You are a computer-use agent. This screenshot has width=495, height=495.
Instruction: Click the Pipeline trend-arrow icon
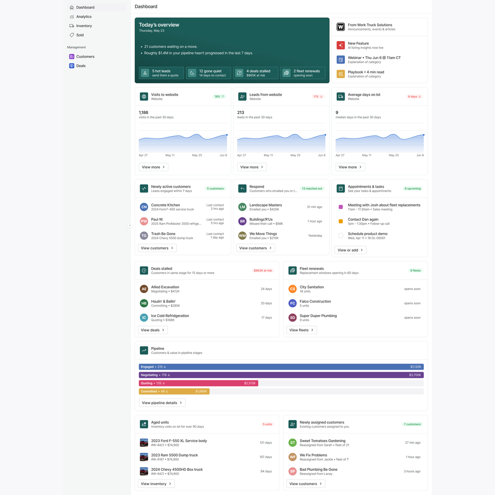(144, 351)
